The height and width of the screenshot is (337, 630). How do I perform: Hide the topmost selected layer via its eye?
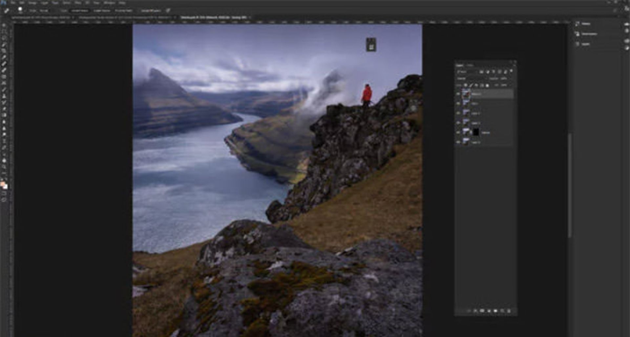458,94
